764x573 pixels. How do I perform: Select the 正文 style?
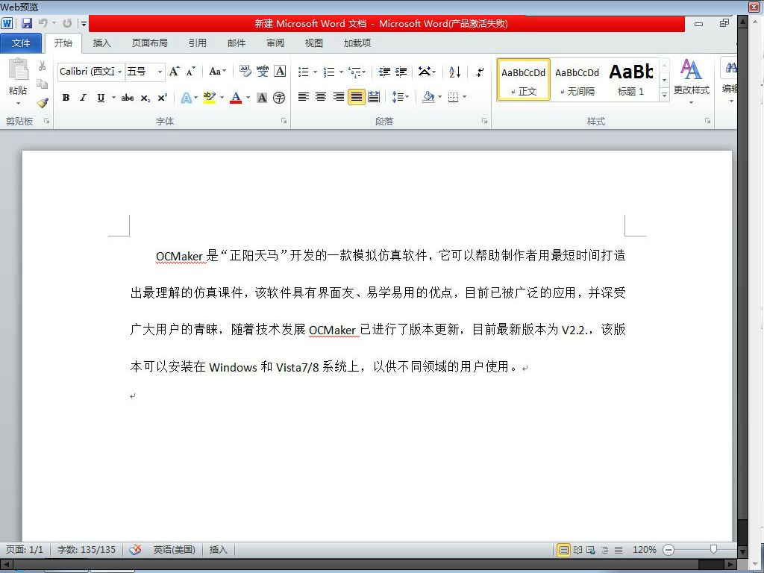[x=523, y=79]
